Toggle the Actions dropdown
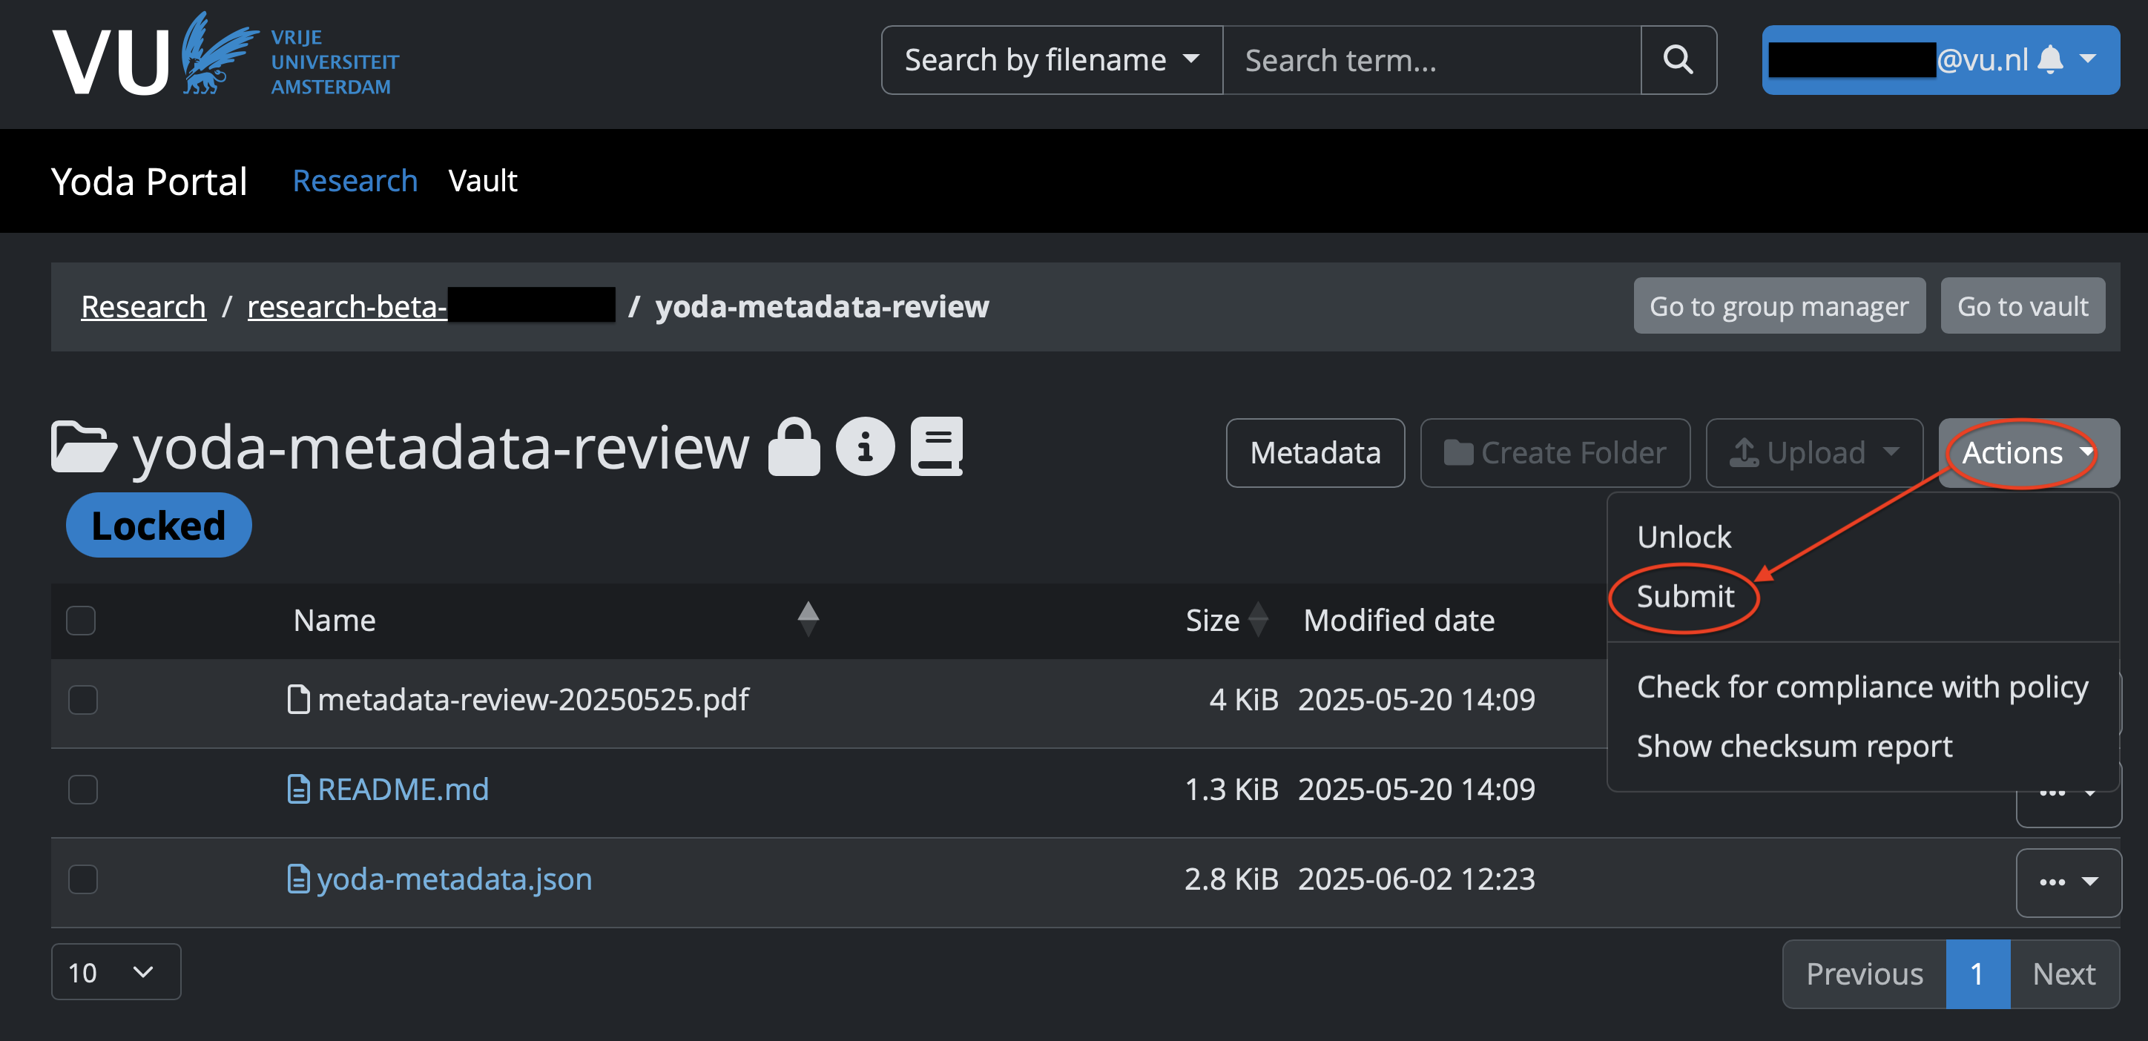The height and width of the screenshot is (1041, 2148). pyautogui.click(x=2029, y=452)
